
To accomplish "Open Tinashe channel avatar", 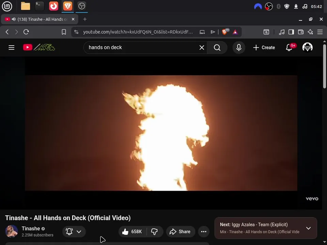I will (12, 231).
